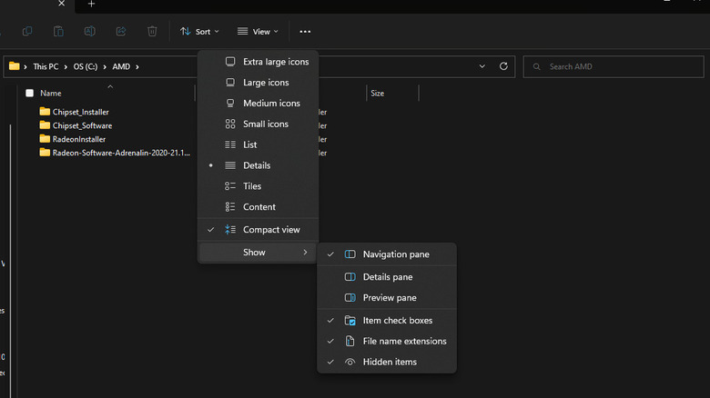The height and width of the screenshot is (398, 710).
Task: Click the Paste clipboard icon
Action: coord(58,32)
